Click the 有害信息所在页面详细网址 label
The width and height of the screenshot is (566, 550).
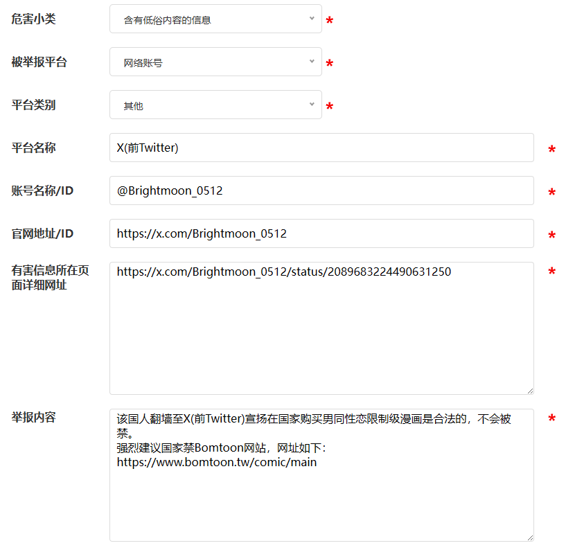pyautogui.click(x=50, y=278)
